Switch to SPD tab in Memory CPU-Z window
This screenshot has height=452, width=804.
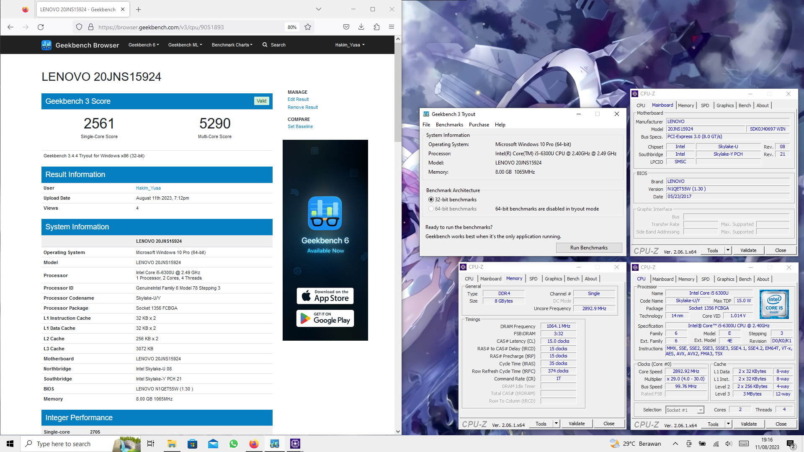point(533,279)
